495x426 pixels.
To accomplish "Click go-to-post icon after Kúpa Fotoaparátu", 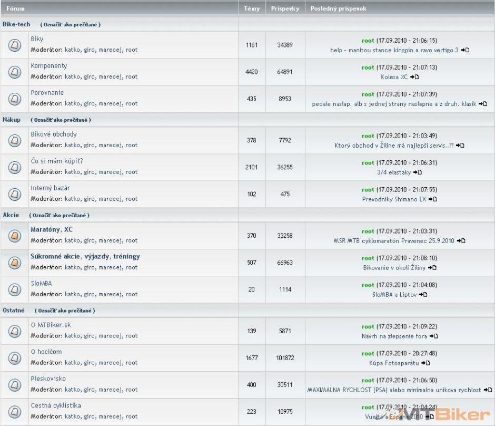I will pyautogui.click(x=425, y=363).
